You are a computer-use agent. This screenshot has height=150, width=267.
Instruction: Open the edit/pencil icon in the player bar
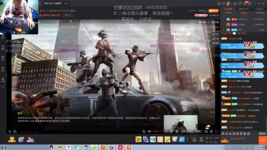(x=144, y=131)
